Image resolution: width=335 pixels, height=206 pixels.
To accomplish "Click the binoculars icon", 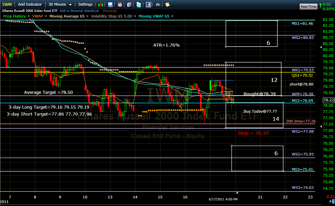I will (158, 5).
